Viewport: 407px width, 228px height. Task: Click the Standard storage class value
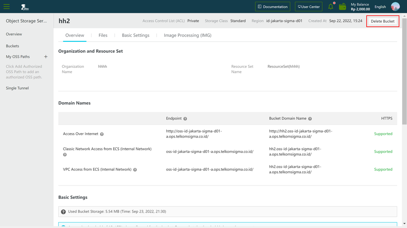point(238,21)
